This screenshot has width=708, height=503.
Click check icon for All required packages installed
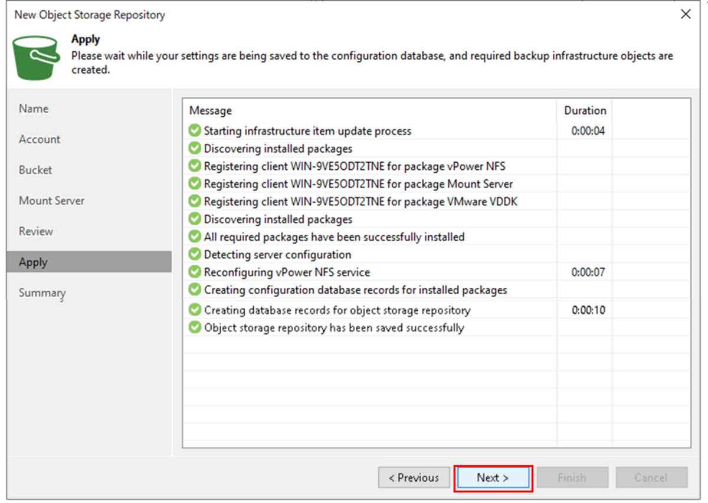(x=195, y=236)
